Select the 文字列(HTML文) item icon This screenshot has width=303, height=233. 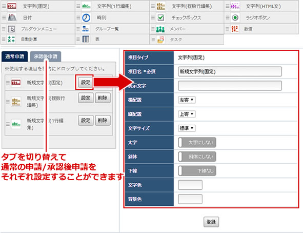(x=235, y=6)
